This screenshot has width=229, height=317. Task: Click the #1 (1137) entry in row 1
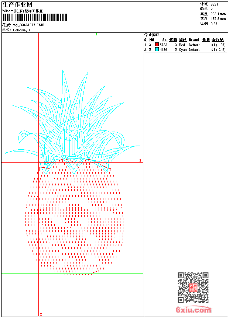218,45
